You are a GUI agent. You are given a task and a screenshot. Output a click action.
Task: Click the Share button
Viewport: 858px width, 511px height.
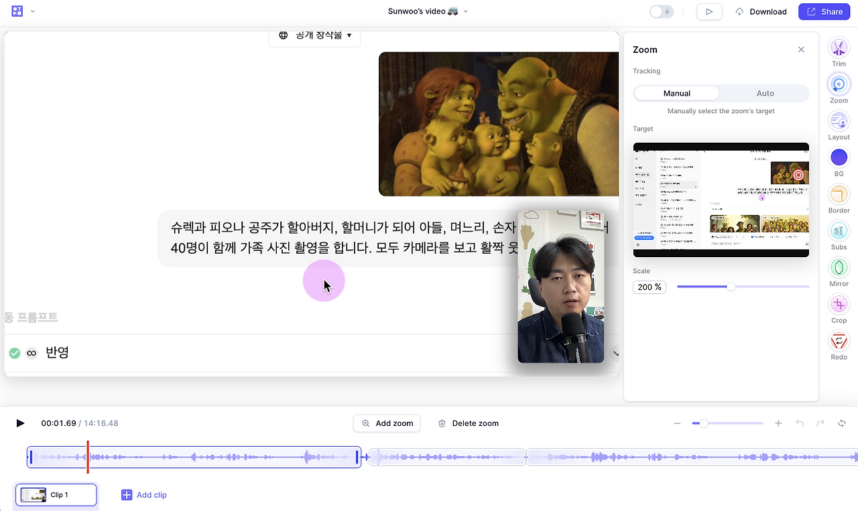coord(824,11)
